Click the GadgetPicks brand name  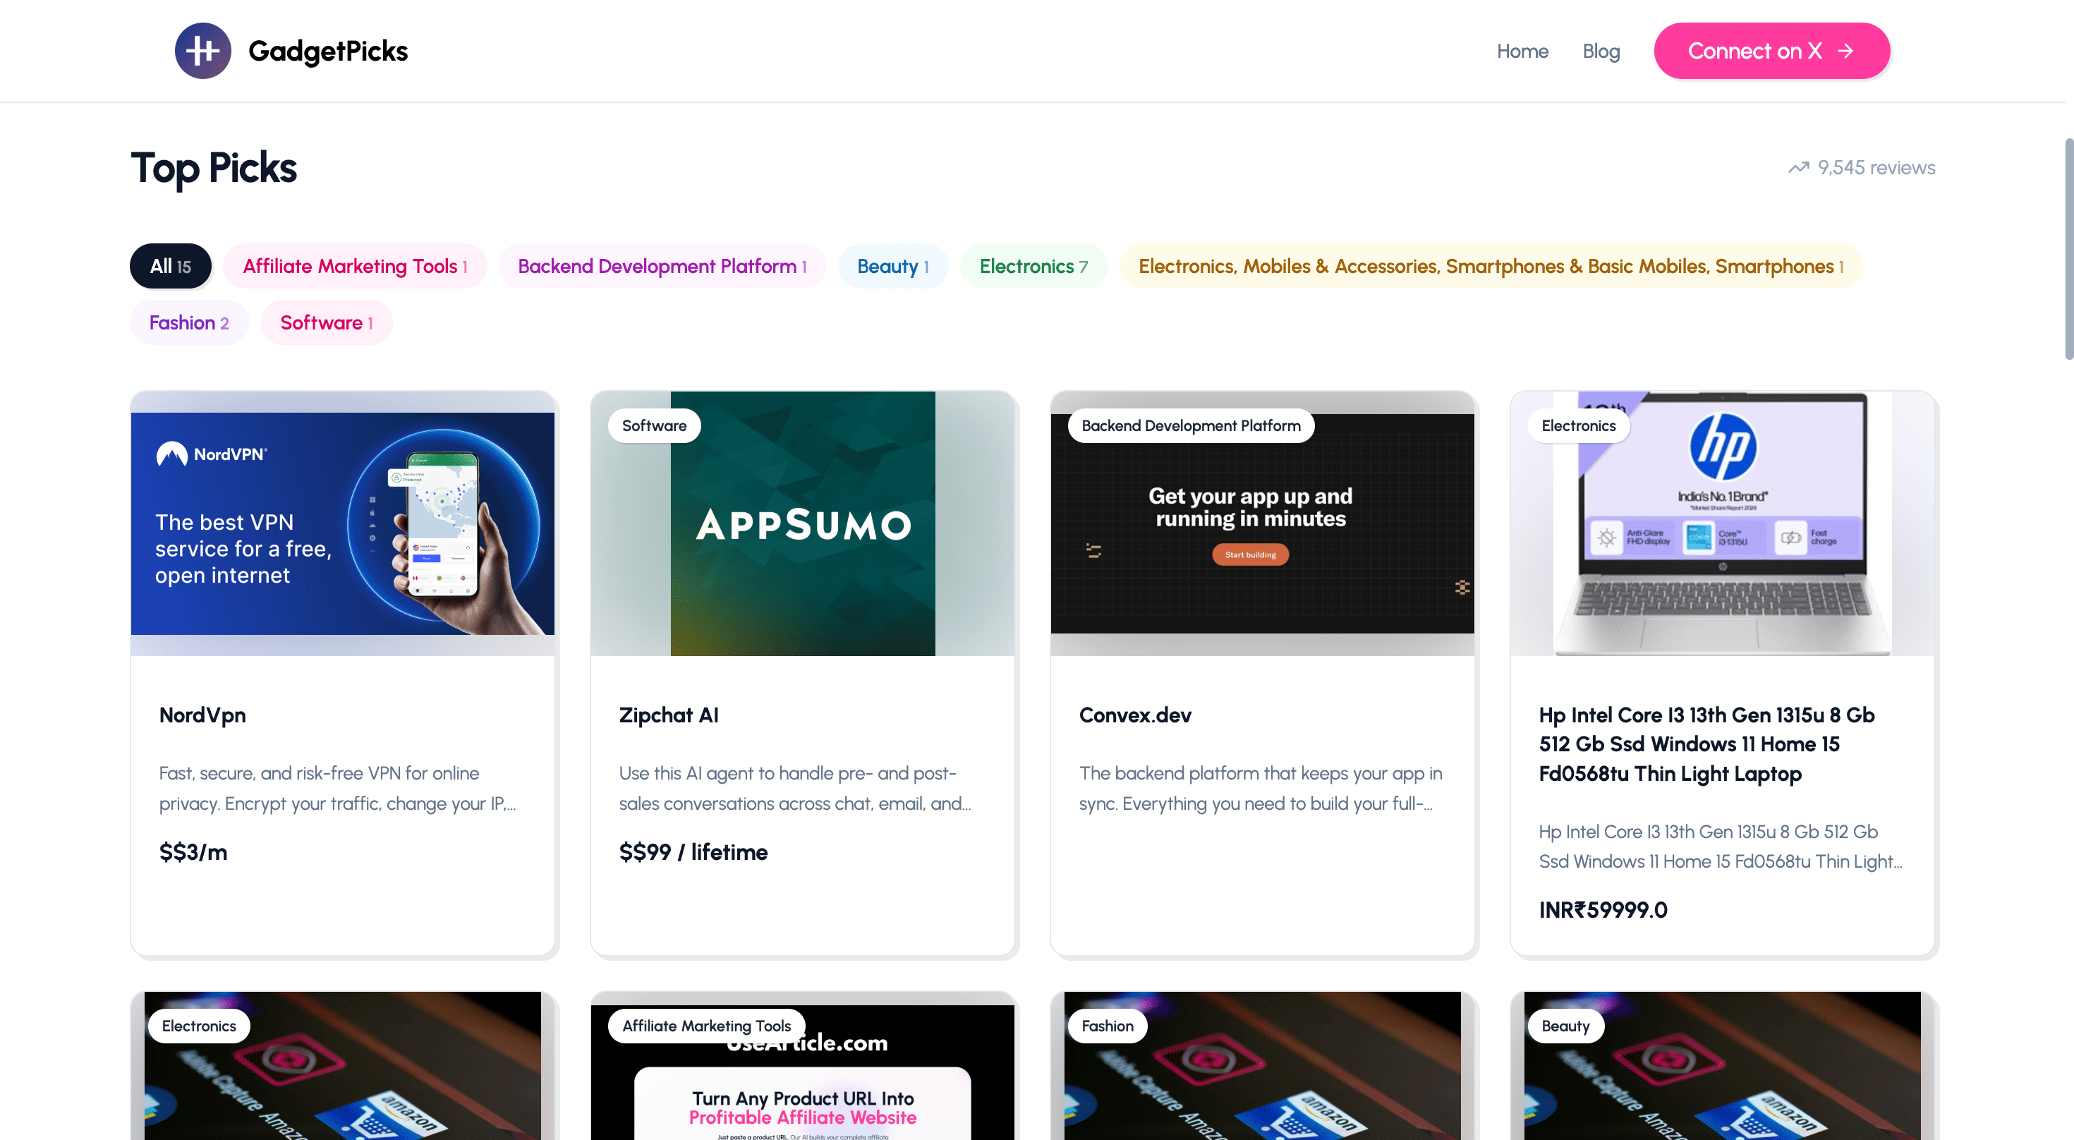click(x=328, y=51)
